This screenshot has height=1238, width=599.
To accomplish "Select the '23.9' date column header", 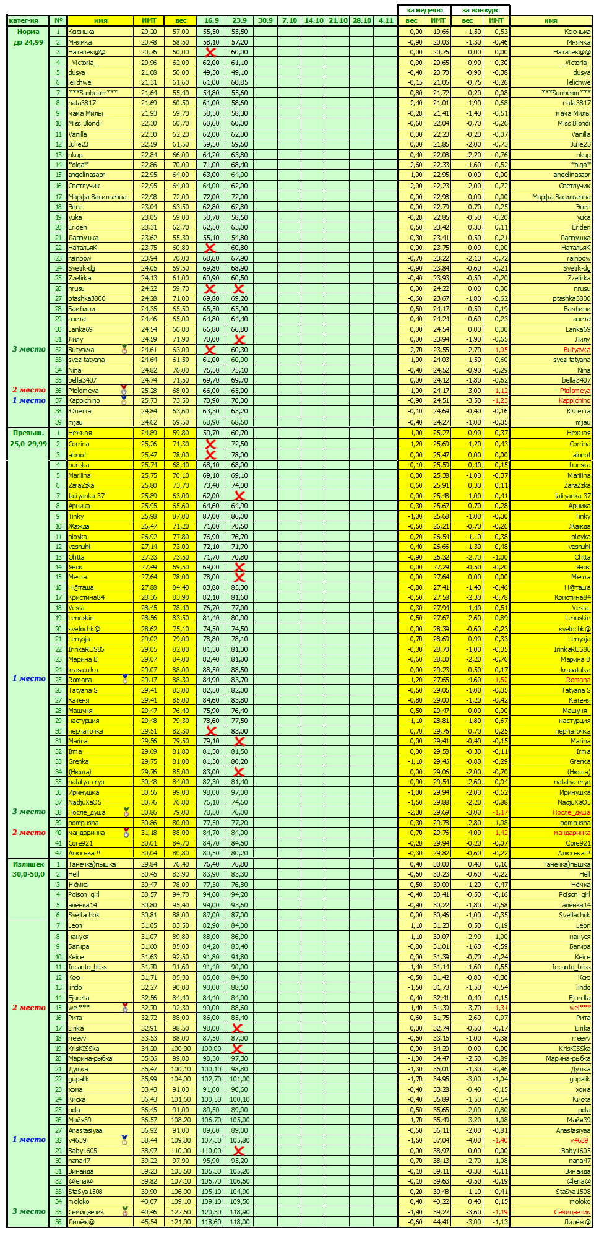I will point(239,20).
